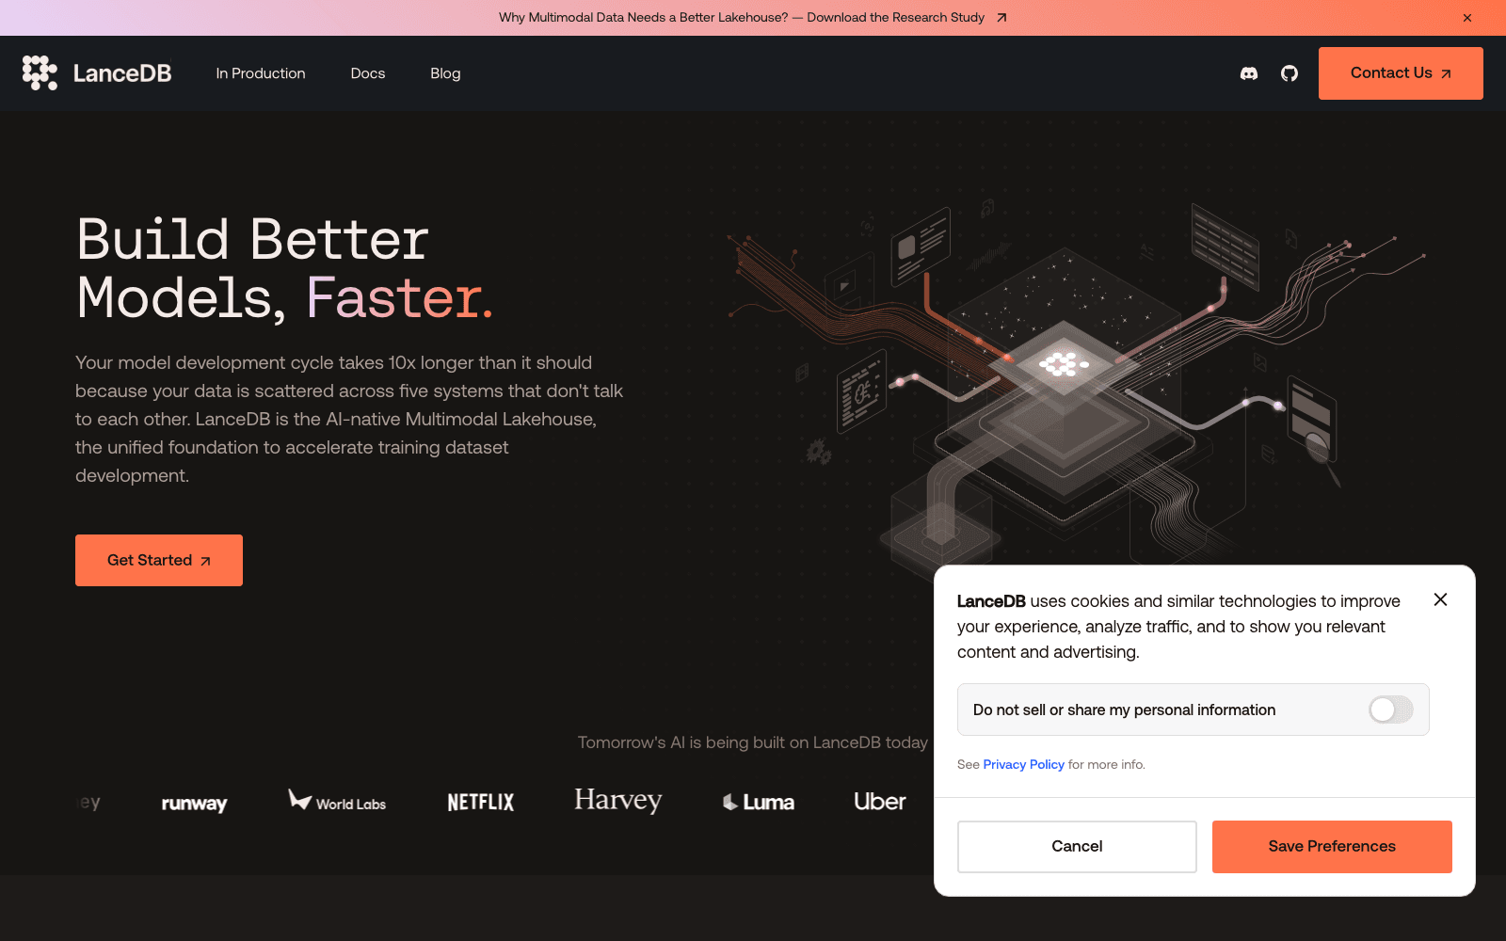Click the Netflix logo
The width and height of the screenshot is (1506, 941).
click(481, 803)
